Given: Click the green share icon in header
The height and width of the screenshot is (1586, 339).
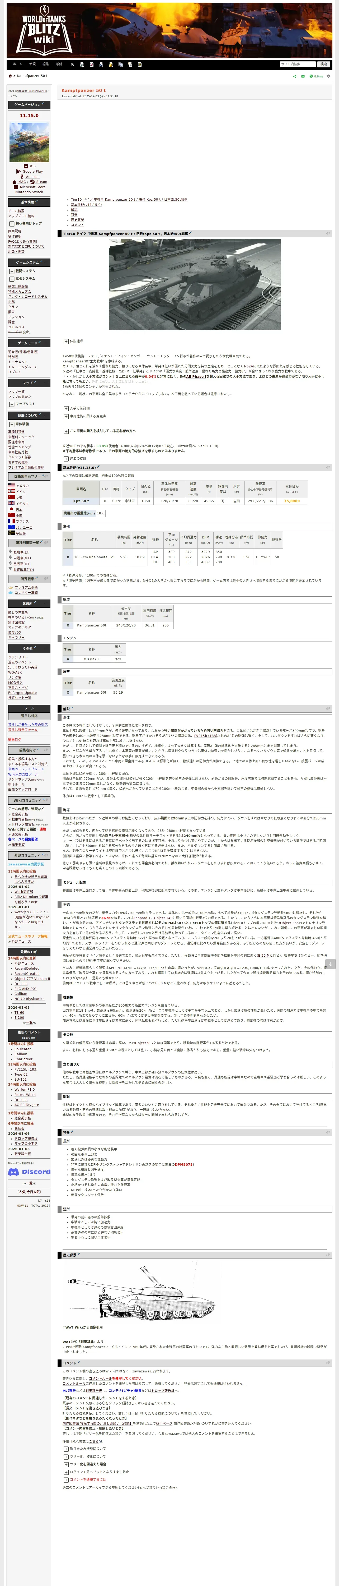Looking at the screenshot, I should (295, 76).
